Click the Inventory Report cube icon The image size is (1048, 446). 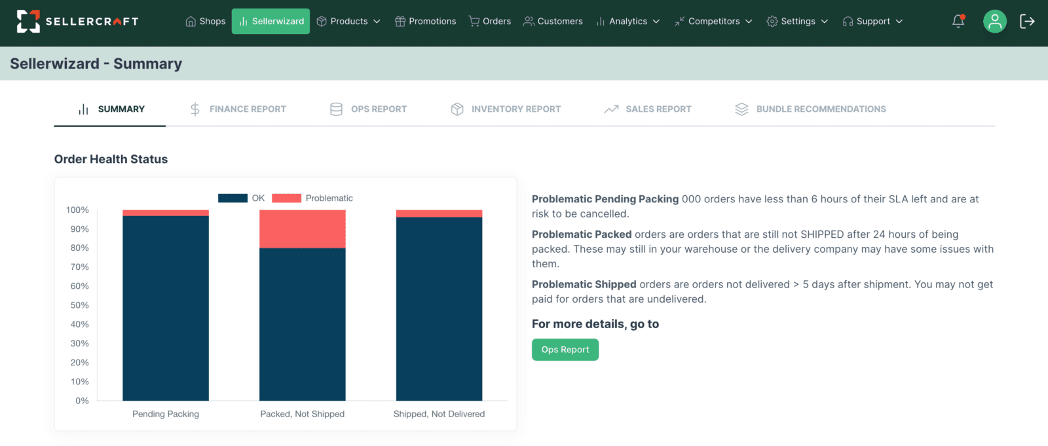tap(457, 109)
